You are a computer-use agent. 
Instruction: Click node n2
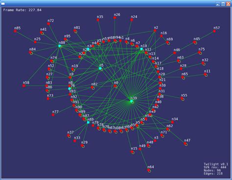click(x=155, y=30)
